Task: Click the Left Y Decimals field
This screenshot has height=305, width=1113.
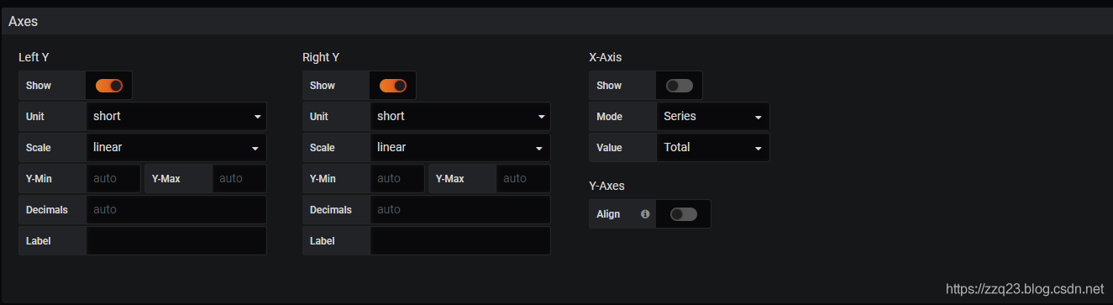Action: point(176,210)
